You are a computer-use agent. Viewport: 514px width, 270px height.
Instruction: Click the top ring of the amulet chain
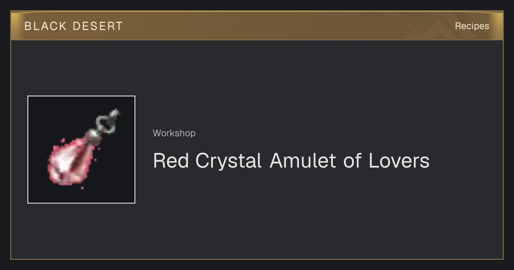114,114
